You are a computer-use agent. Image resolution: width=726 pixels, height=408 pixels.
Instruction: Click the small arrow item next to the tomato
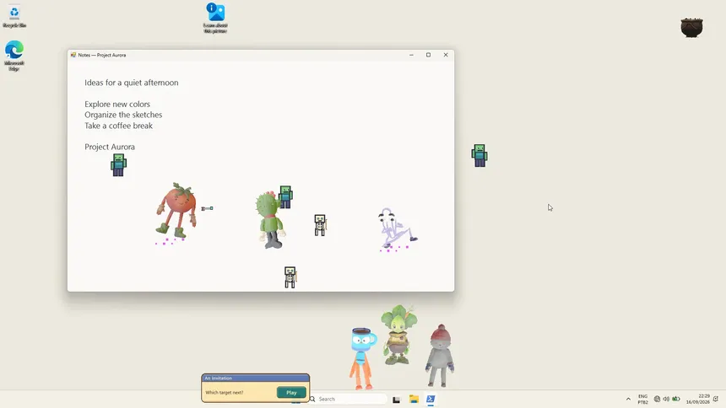pyautogui.click(x=207, y=208)
